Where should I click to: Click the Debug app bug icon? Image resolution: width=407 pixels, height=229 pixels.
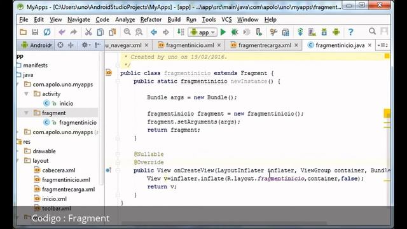click(235, 32)
